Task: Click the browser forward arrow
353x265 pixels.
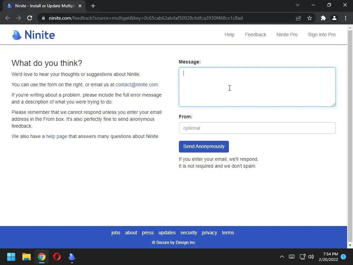Action: (x=19, y=18)
